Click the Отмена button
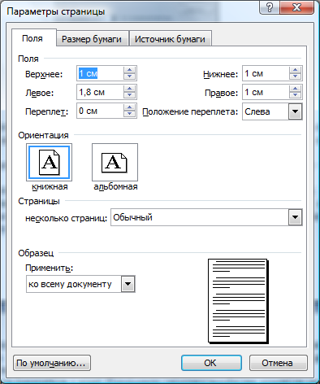 coord(278,363)
